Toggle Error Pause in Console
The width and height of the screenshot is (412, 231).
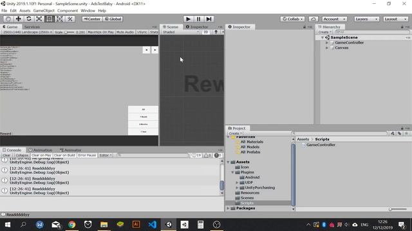point(87,155)
